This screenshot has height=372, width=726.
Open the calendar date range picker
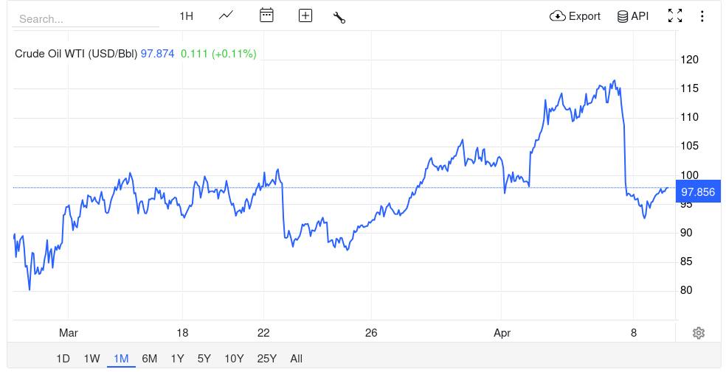coord(266,15)
